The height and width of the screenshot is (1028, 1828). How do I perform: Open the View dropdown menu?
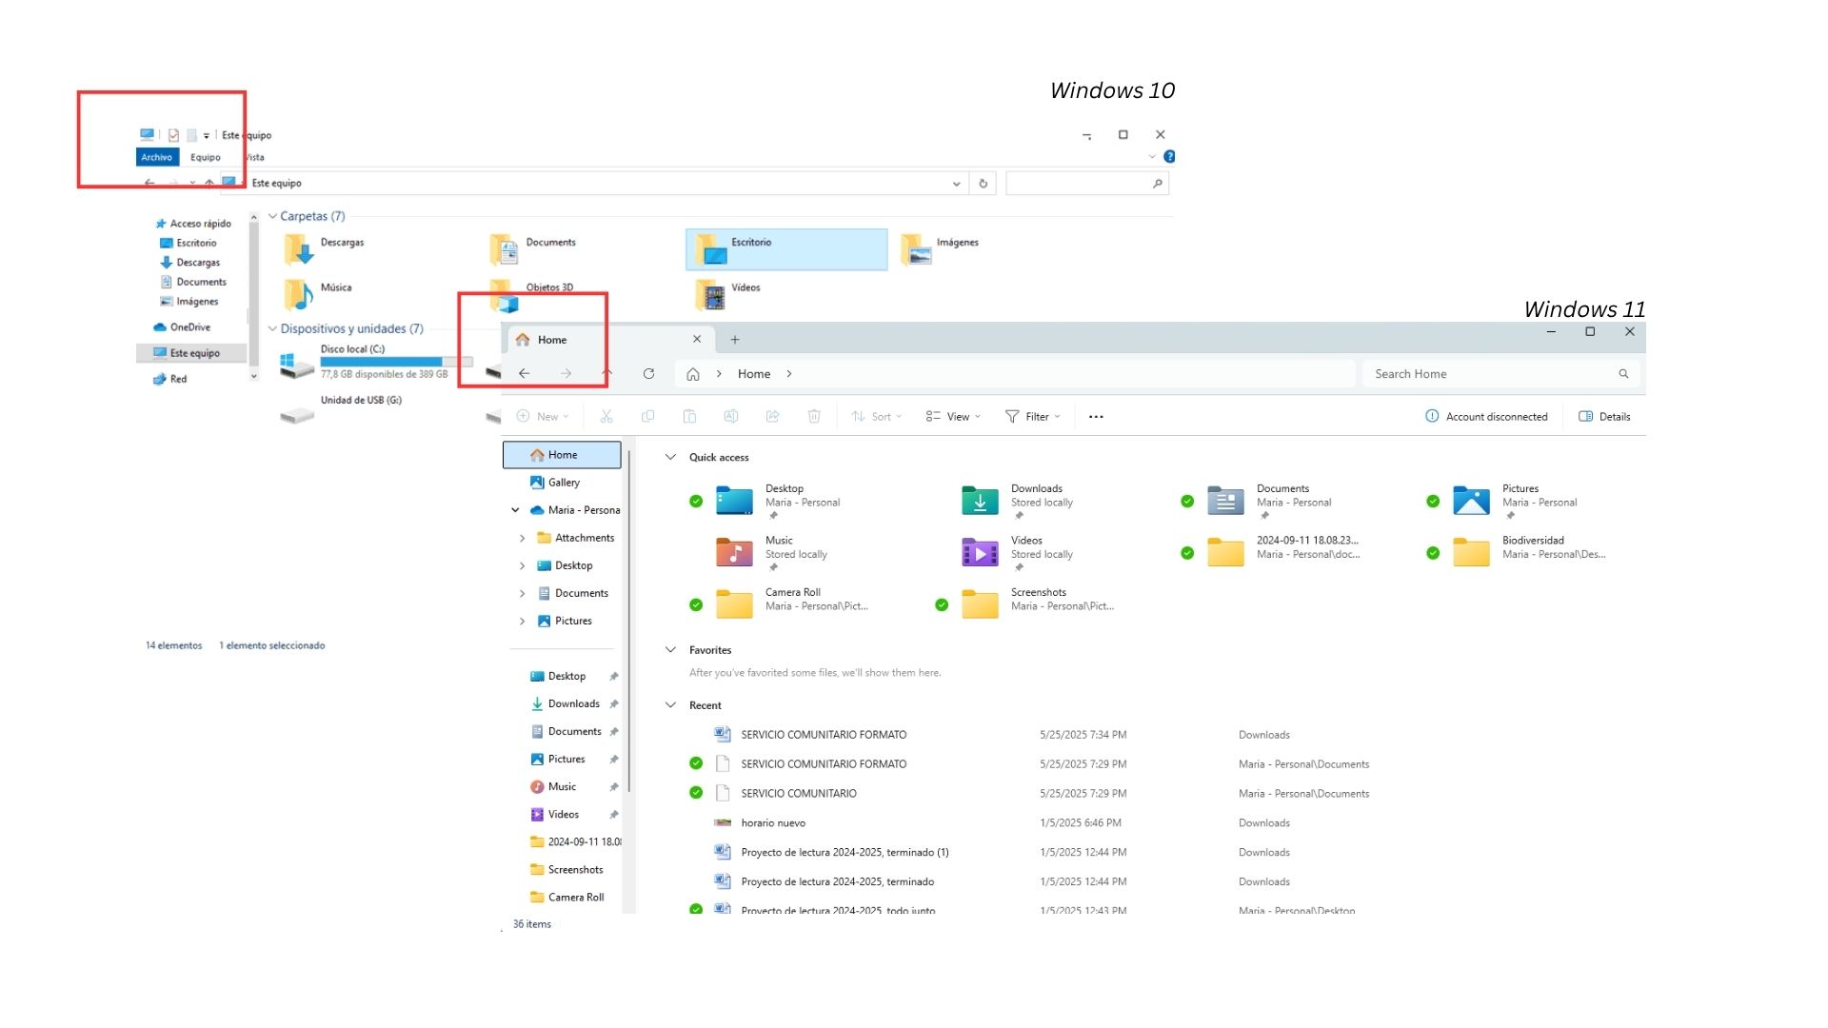tap(953, 417)
